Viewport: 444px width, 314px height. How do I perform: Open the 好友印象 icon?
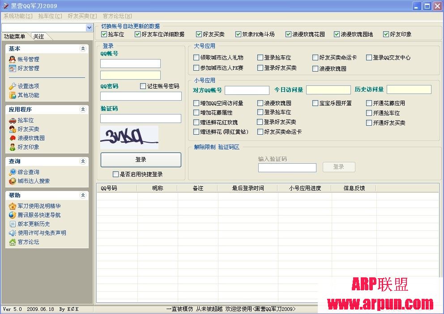click(x=12, y=147)
